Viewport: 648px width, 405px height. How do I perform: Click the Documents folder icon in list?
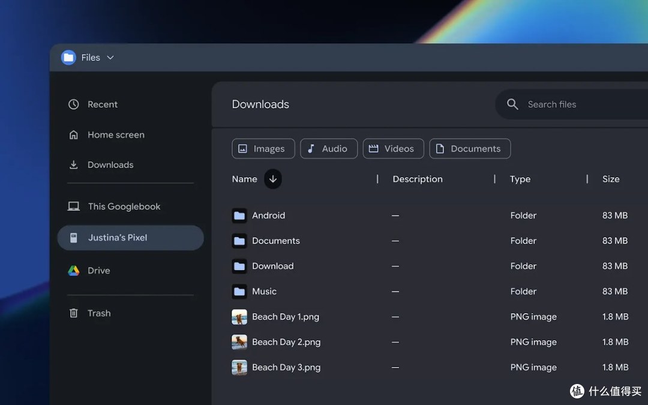tap(239, 241)
